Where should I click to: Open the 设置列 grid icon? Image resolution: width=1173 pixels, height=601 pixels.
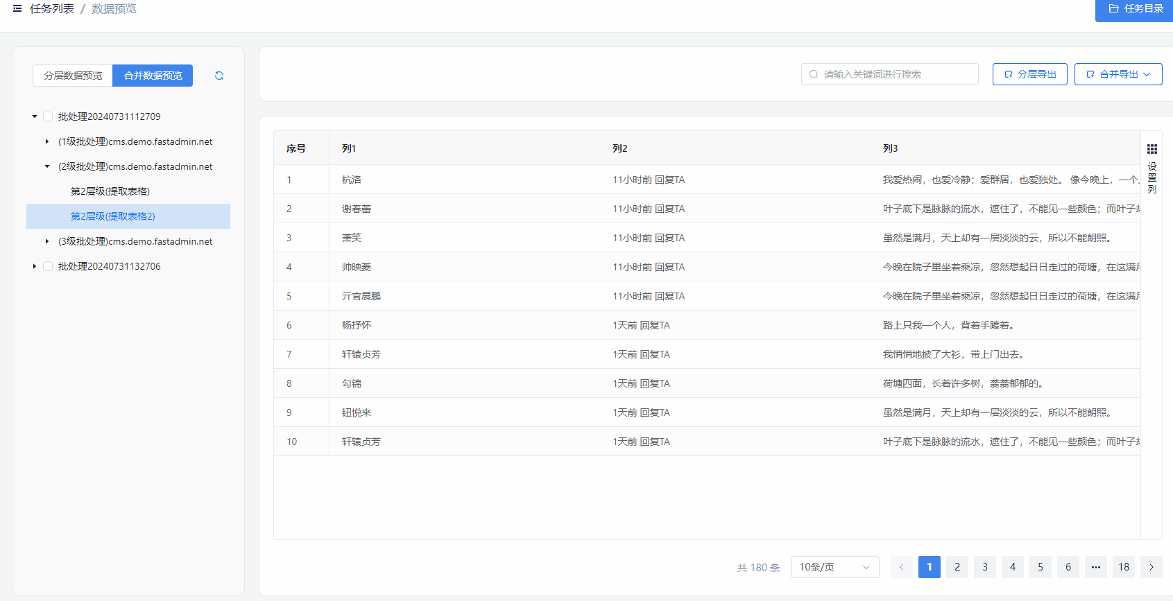[x=1152, y=149]
